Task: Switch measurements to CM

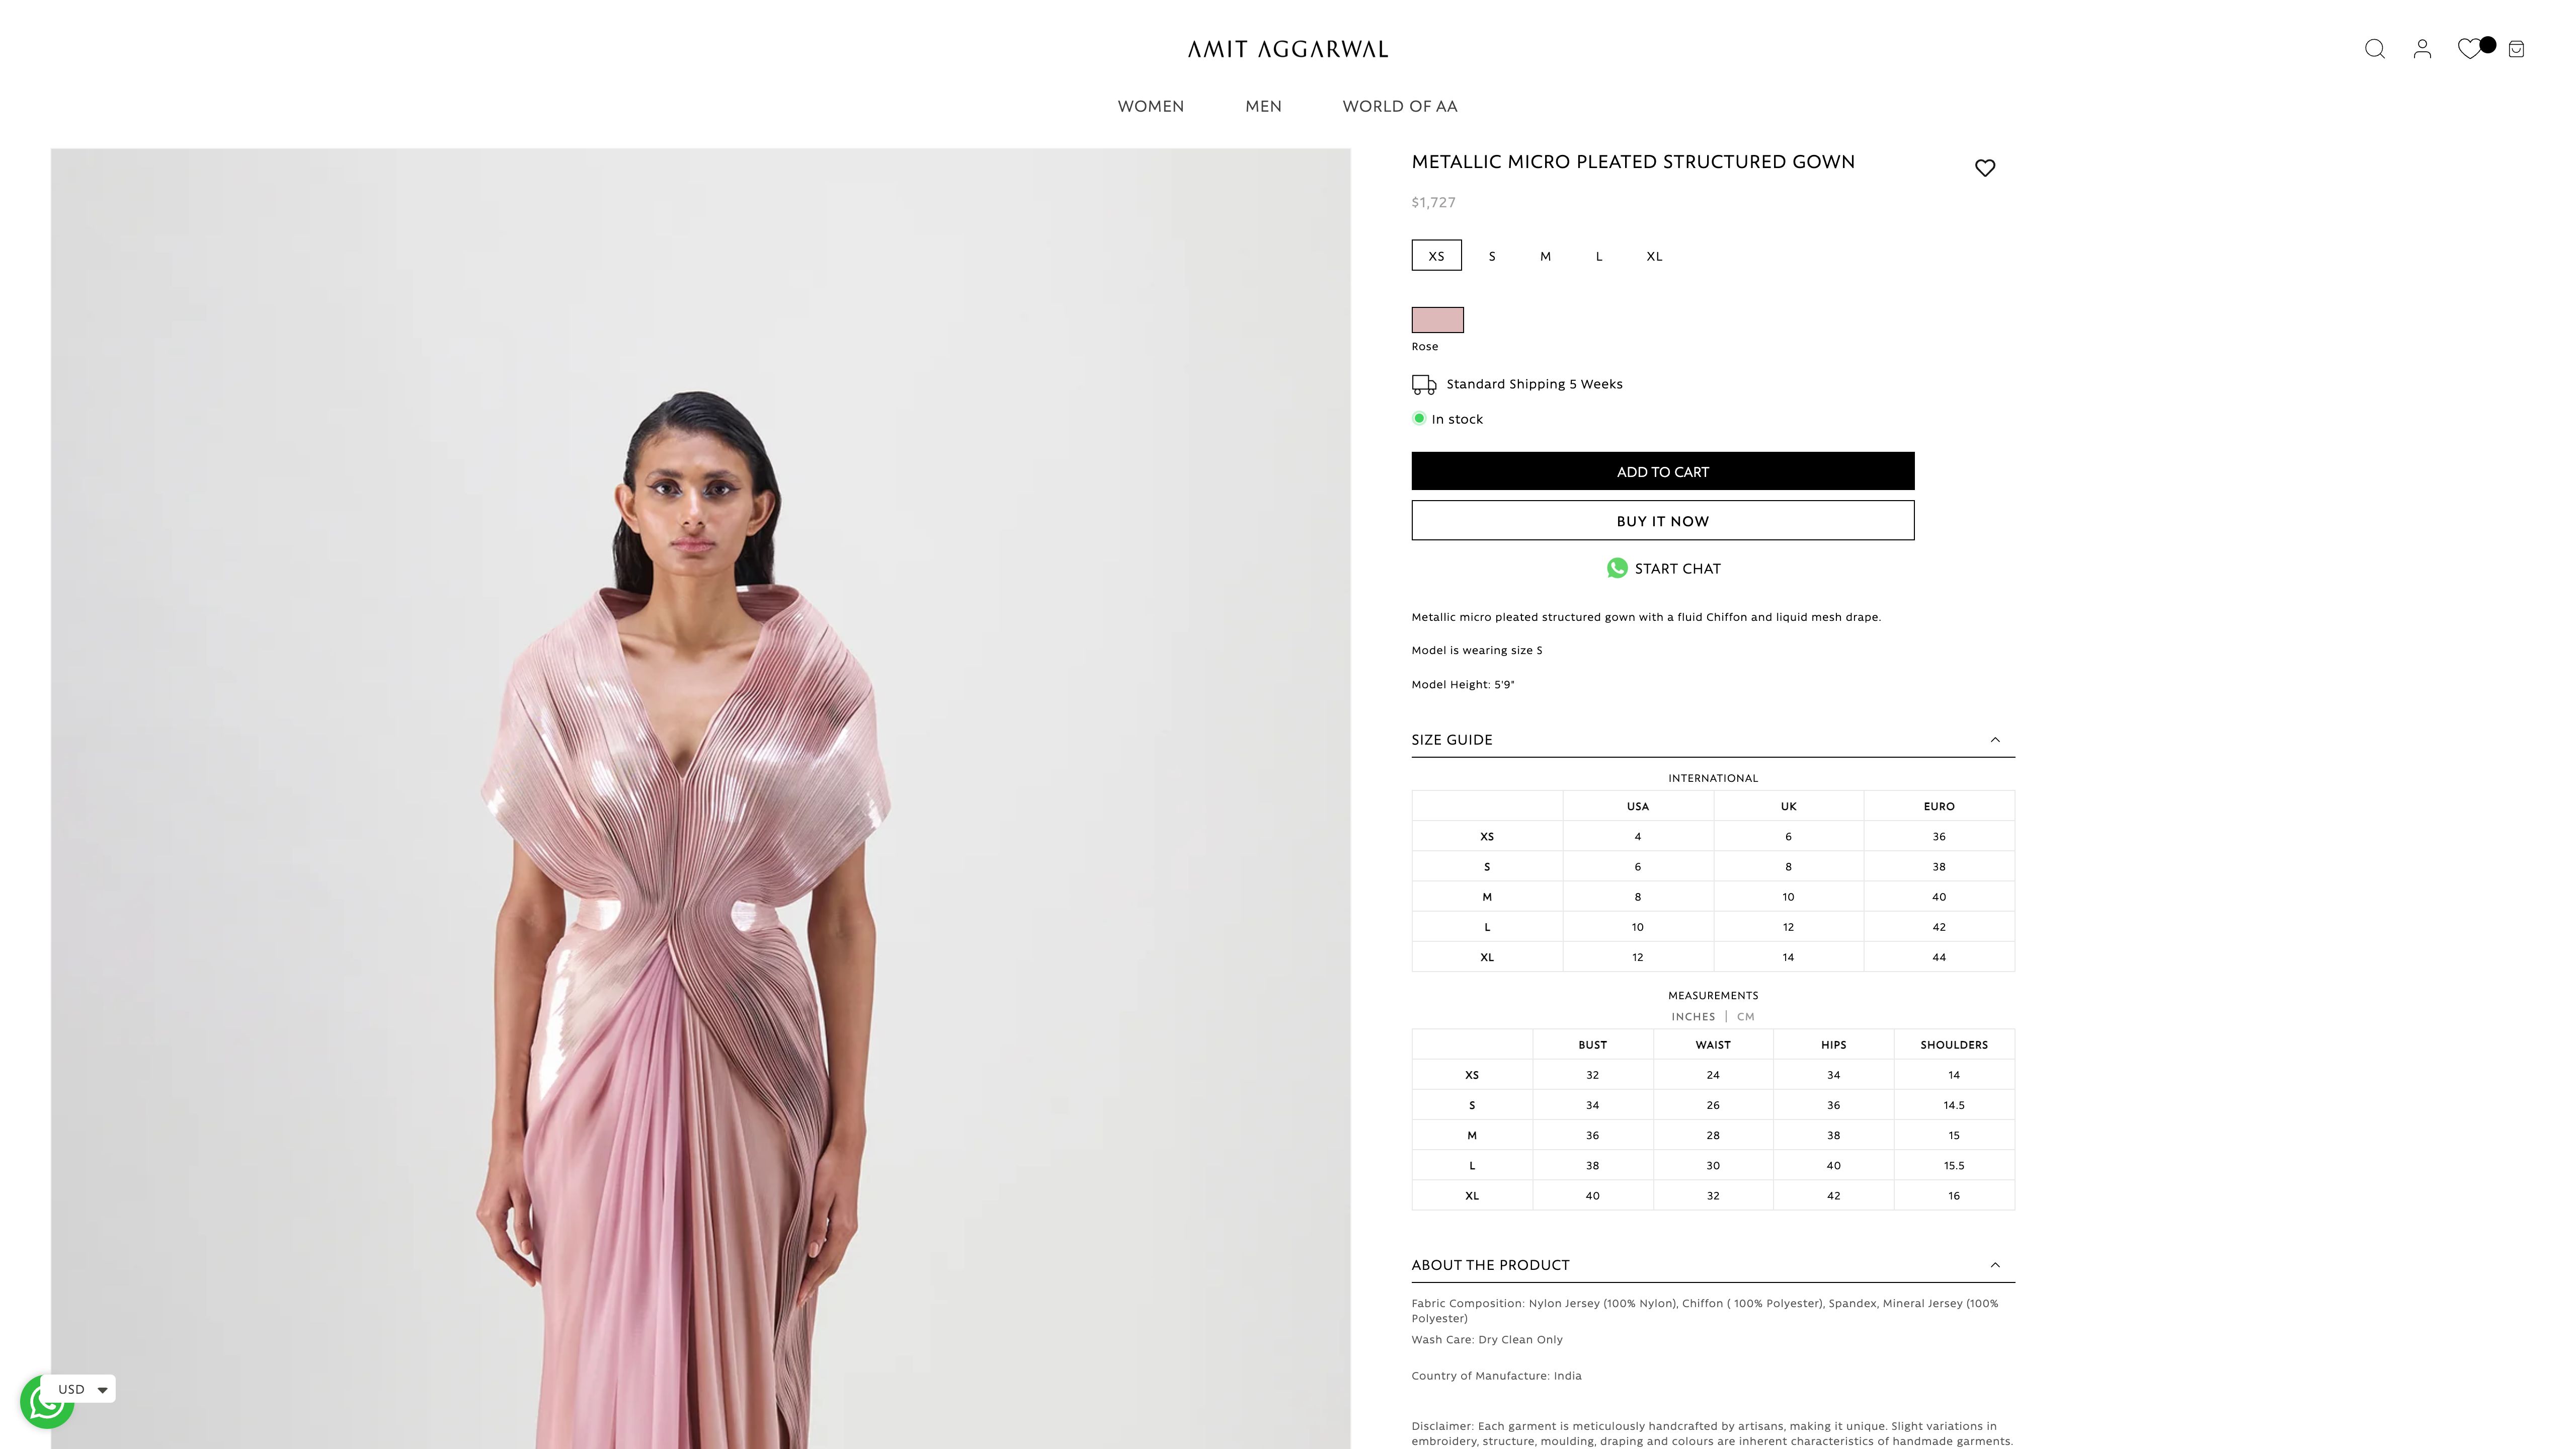Action: tap(1745, 1016)
